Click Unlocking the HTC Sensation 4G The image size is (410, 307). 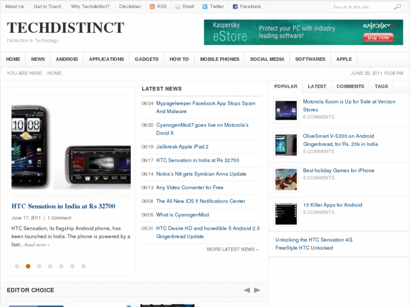pos(314,240)
